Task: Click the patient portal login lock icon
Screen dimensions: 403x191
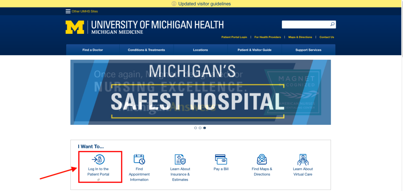Action: 98,159
